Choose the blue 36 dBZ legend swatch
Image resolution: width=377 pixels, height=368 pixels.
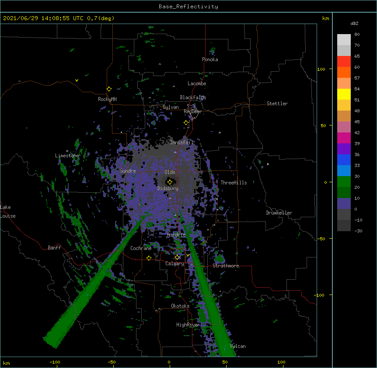click(344, 160)
